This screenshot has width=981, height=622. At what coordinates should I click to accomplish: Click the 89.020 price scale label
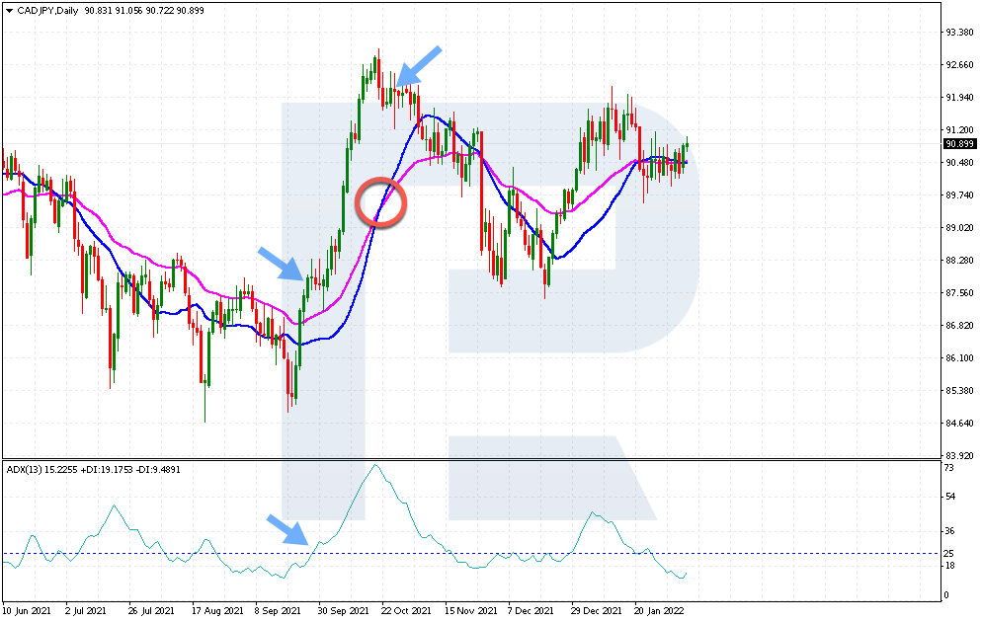tap(959, 227)
